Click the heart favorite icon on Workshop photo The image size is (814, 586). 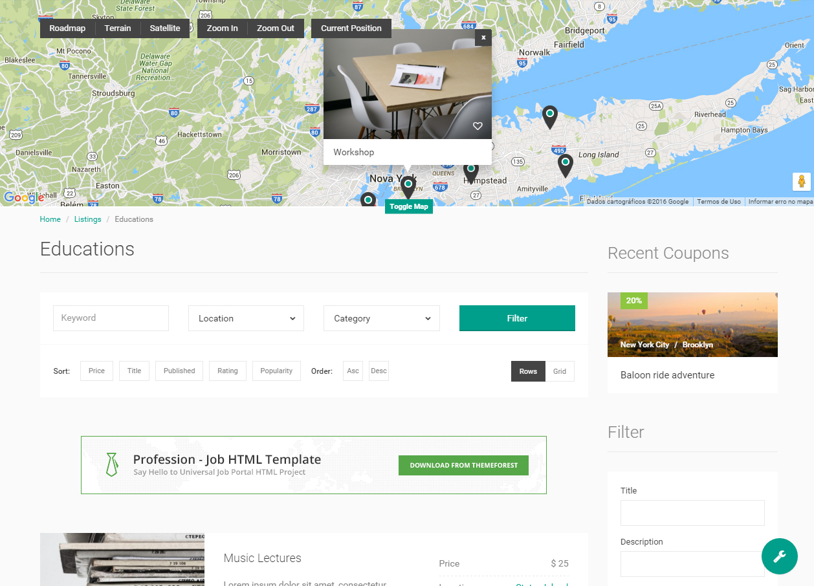pos(478,126)
